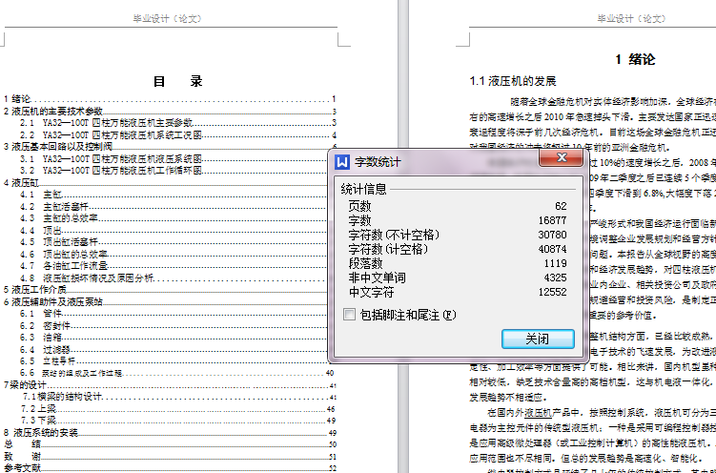716x473 pixels.
Task: Open TOC entry 4.6 顶出缸的总效率
Action: point(174,255)
